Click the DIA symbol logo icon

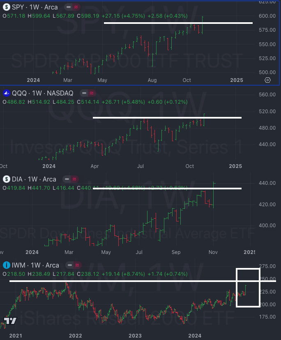(7, 179)
